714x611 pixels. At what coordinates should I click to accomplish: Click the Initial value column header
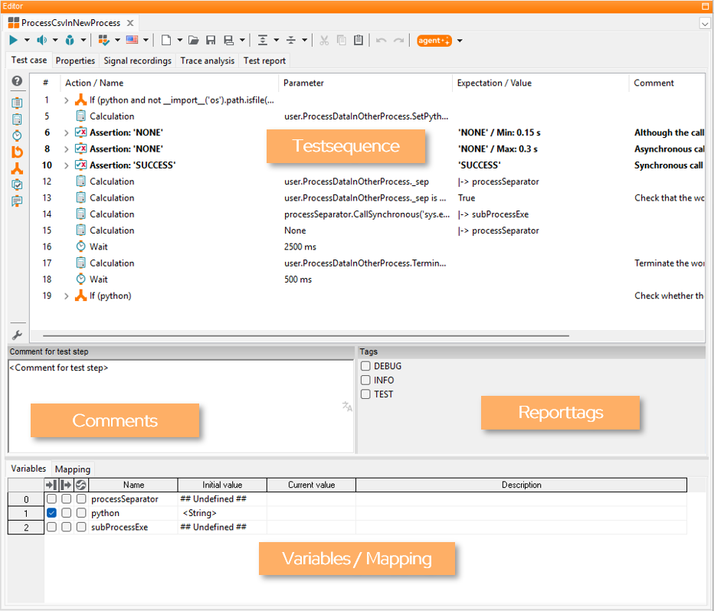tap(222, 485)
